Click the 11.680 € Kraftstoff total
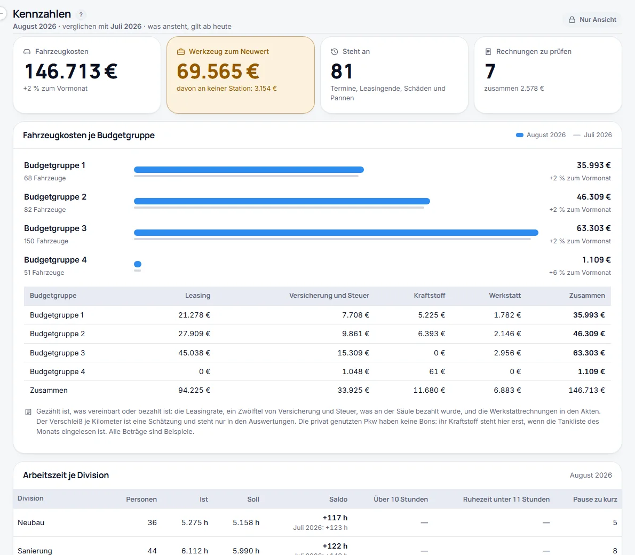635x555 pixels. coord(429,390)
